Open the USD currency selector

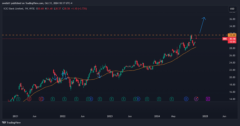(x=232, y=9)
